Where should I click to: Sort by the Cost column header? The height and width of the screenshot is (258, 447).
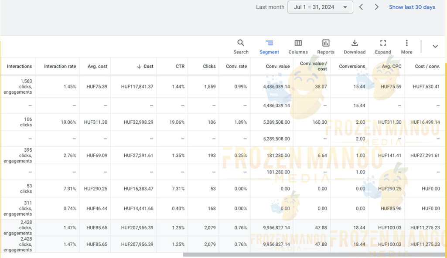145,66
